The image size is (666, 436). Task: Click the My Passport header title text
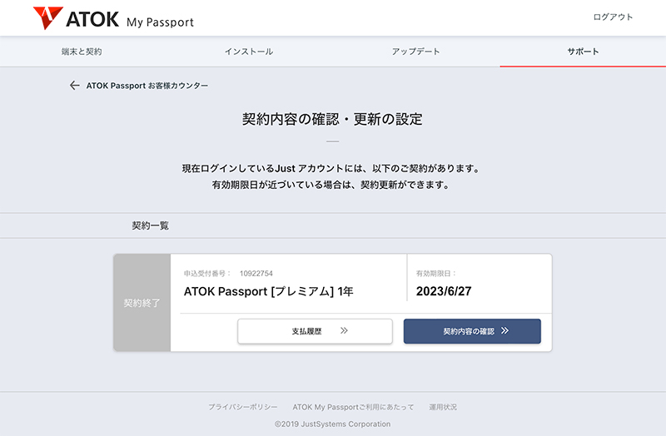pos(160,22)
